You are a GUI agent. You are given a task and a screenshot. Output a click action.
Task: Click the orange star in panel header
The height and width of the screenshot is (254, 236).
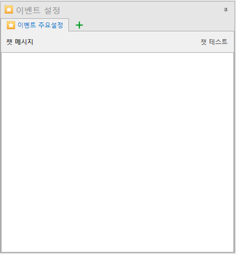9,9
